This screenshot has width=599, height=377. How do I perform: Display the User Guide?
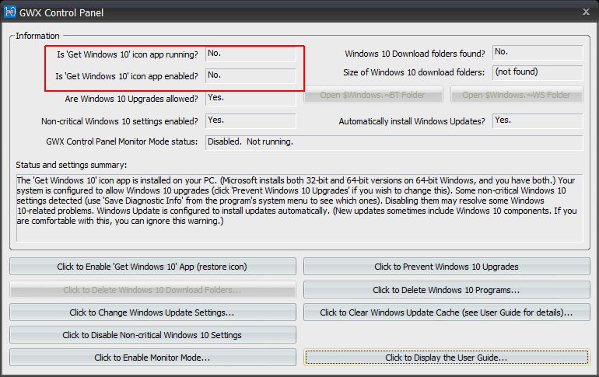coord(446,358)
